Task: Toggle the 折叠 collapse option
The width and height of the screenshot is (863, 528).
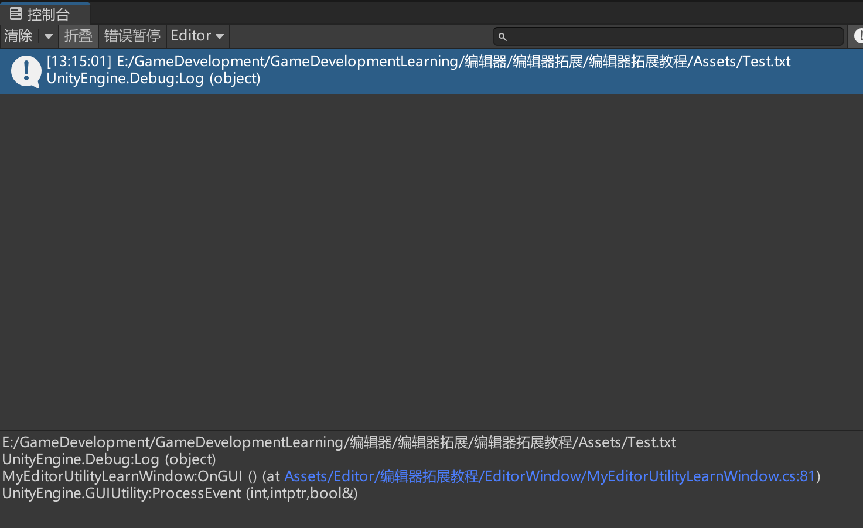Action: [78, 36]
